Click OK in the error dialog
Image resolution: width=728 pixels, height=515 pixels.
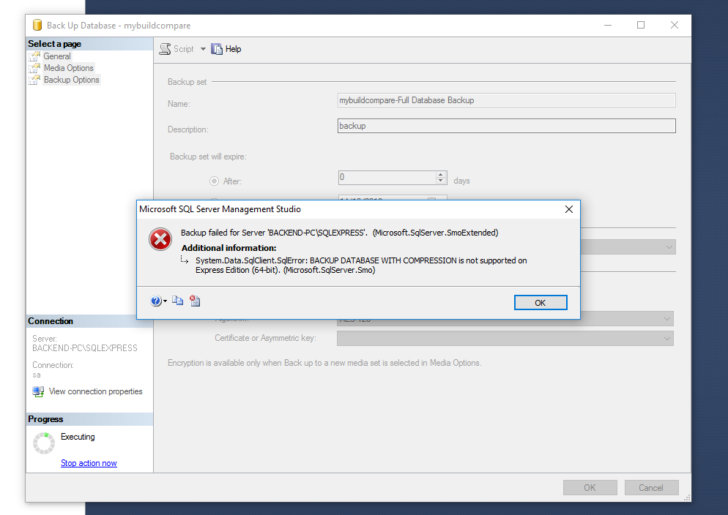click(x=541, y=303)
